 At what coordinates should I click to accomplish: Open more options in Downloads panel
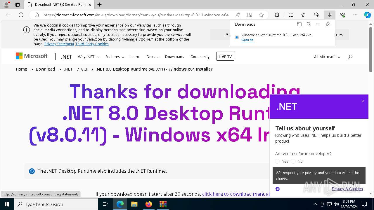318,24
